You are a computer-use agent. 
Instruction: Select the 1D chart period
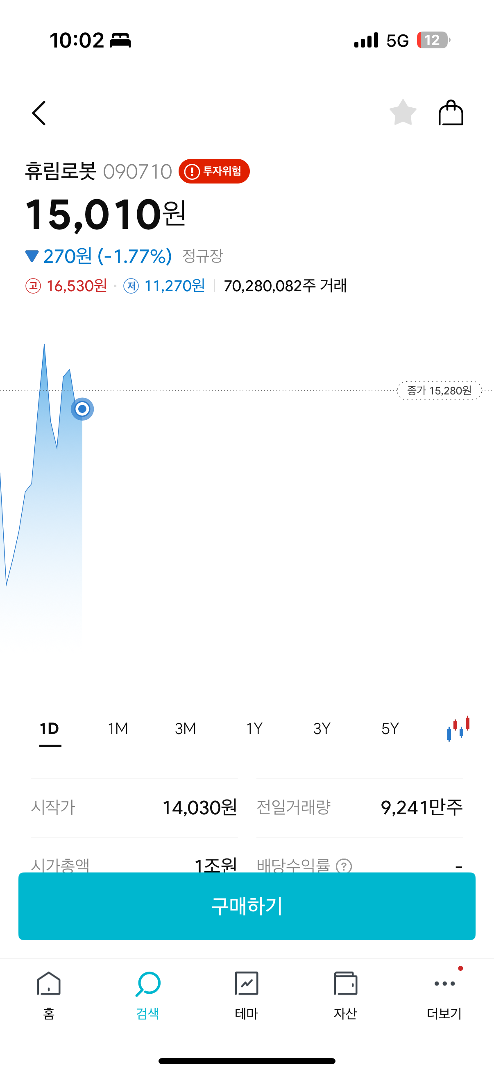(50, 729)
